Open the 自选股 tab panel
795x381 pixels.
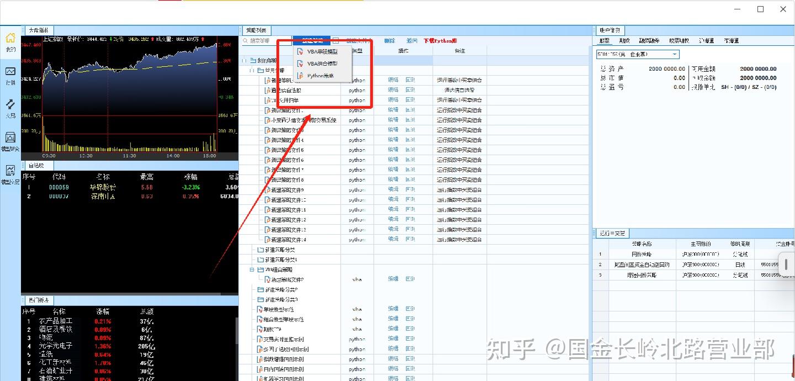[x=36, y=165]
